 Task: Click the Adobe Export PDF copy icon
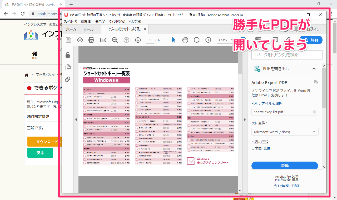point(316,82)
